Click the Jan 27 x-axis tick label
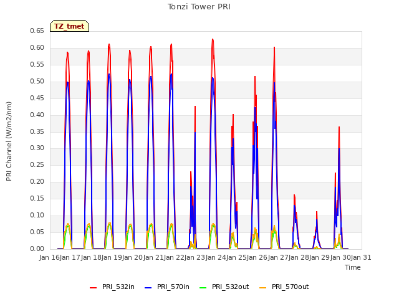This screenshot has width=399, height=299. click(278, 257)
